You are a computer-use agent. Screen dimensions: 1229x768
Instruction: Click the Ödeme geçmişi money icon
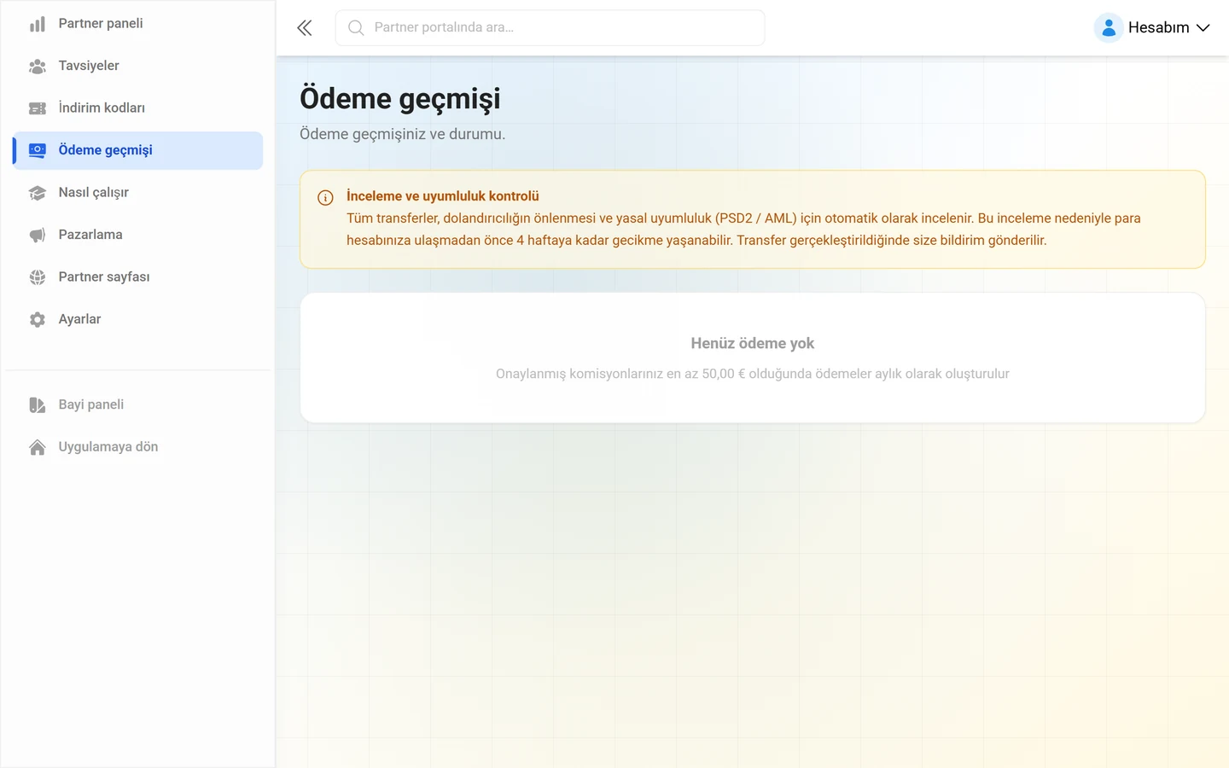[x=38, y=150]
